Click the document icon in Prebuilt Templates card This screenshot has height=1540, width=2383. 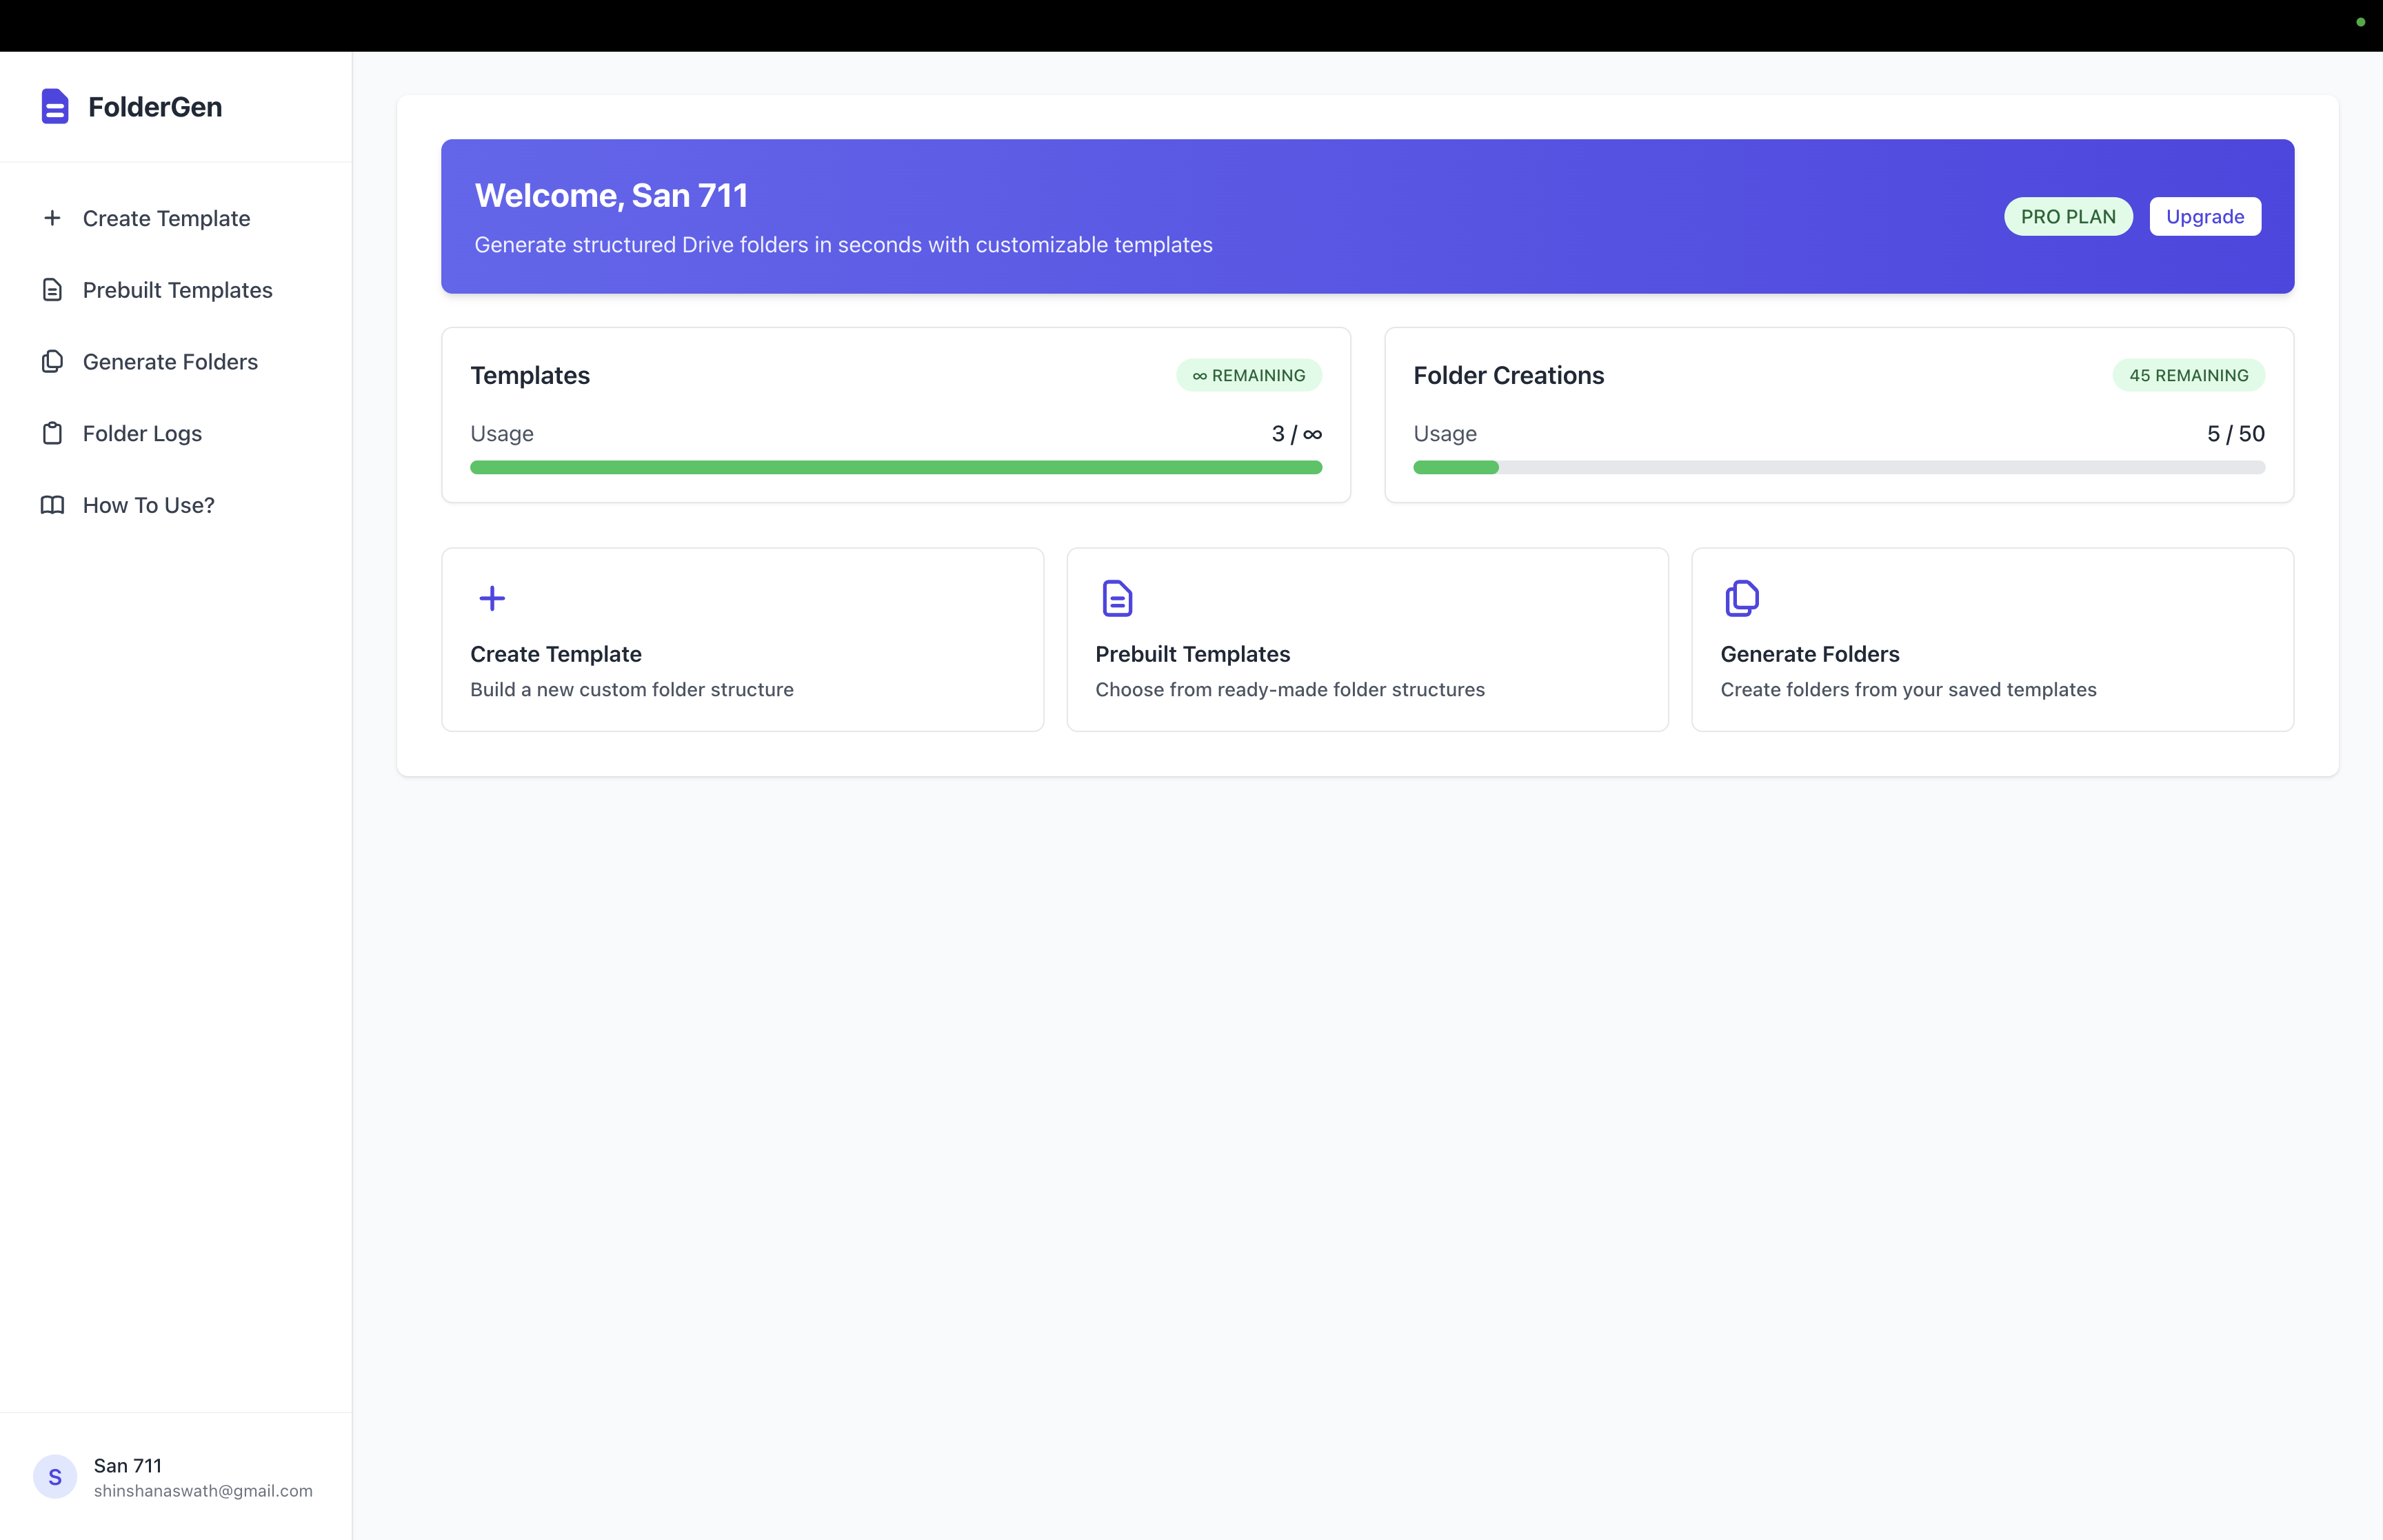tap(1116, 598)
